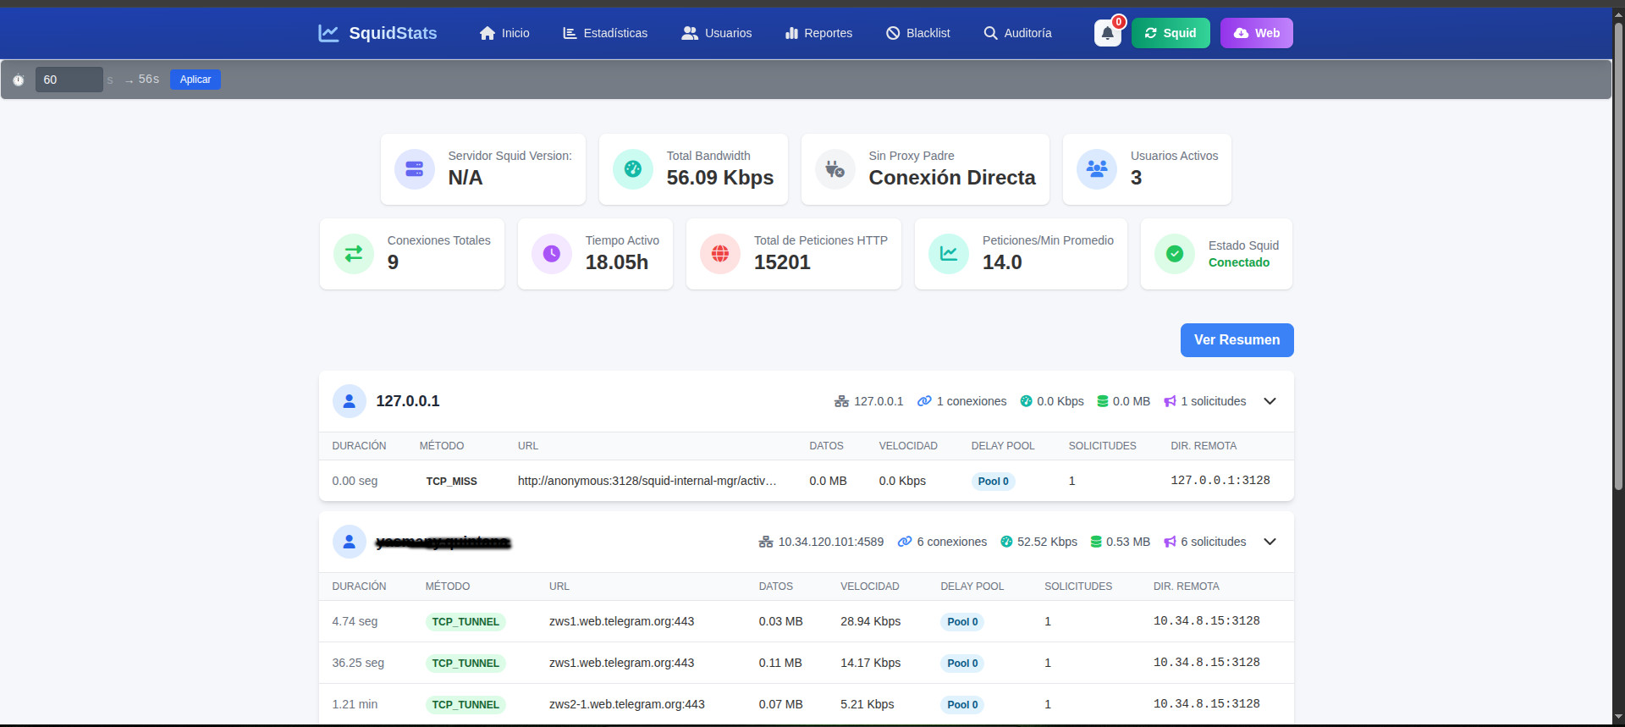This screenshot has height=727, width=1625.
Task: Open the notification bell icon
Action: click(x=1107, y=33)
